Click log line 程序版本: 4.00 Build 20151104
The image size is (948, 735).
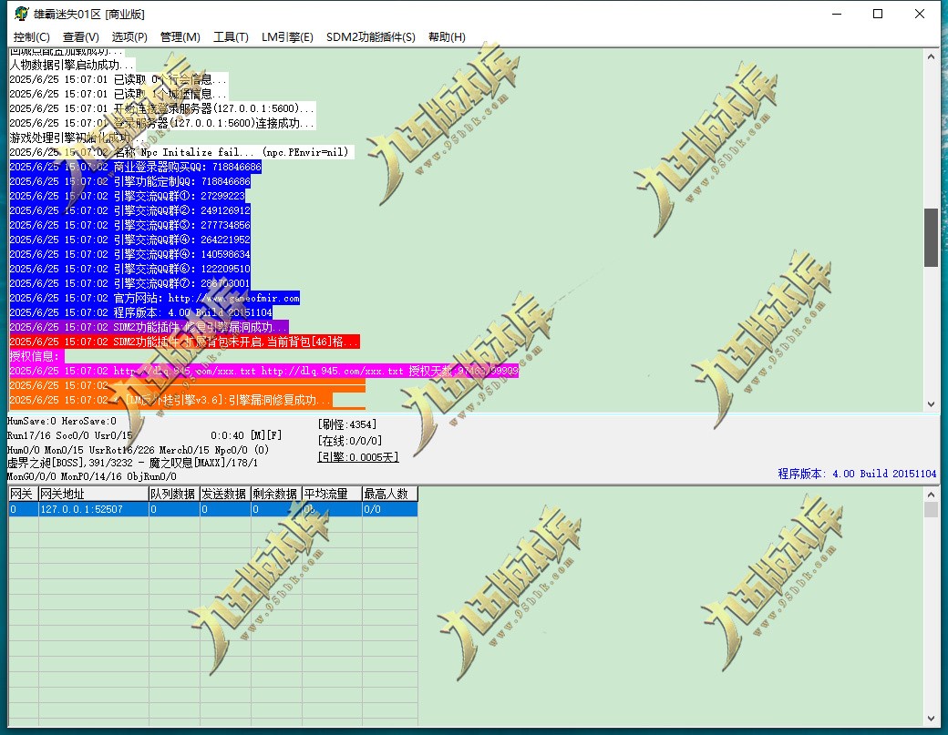pos(141,312)
